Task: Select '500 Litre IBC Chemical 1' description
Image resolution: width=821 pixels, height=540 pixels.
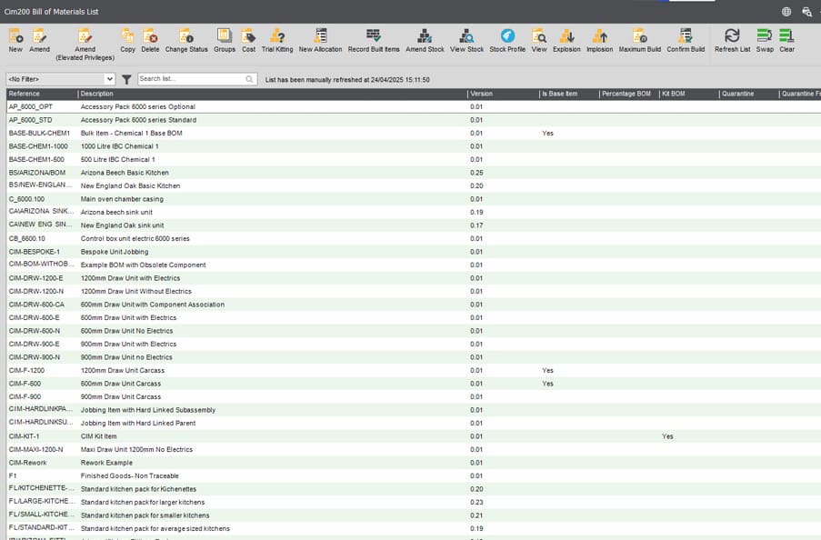Action: 118,159
